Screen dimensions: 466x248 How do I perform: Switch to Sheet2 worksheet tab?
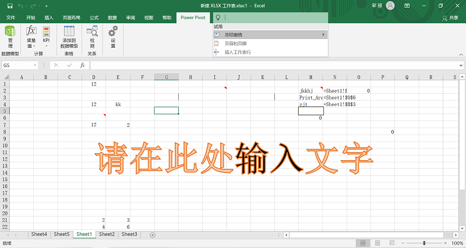pos(107,234)
